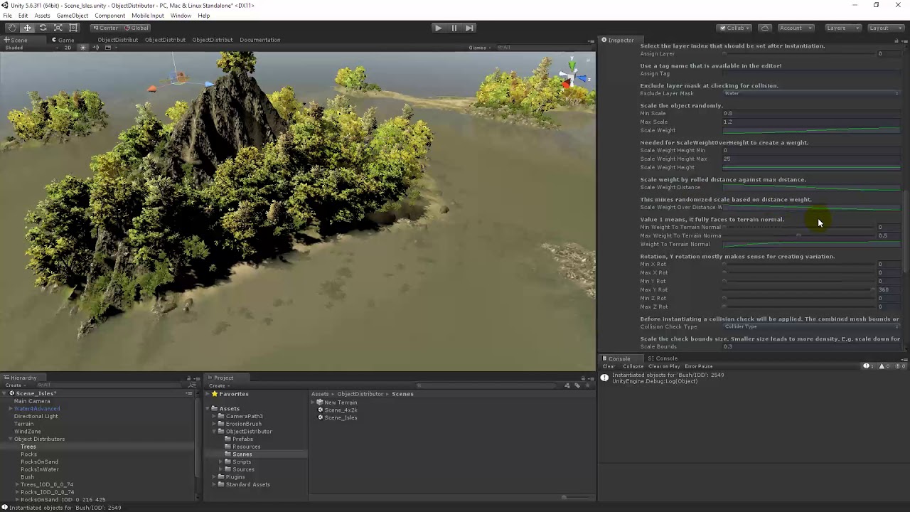
Task: Click the Step frame button
Action: (469, 28)
